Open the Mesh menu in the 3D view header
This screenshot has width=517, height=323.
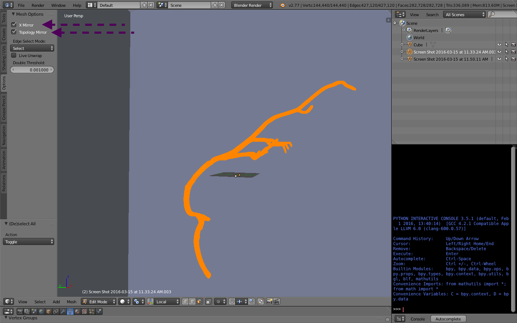tap(71, 302)
